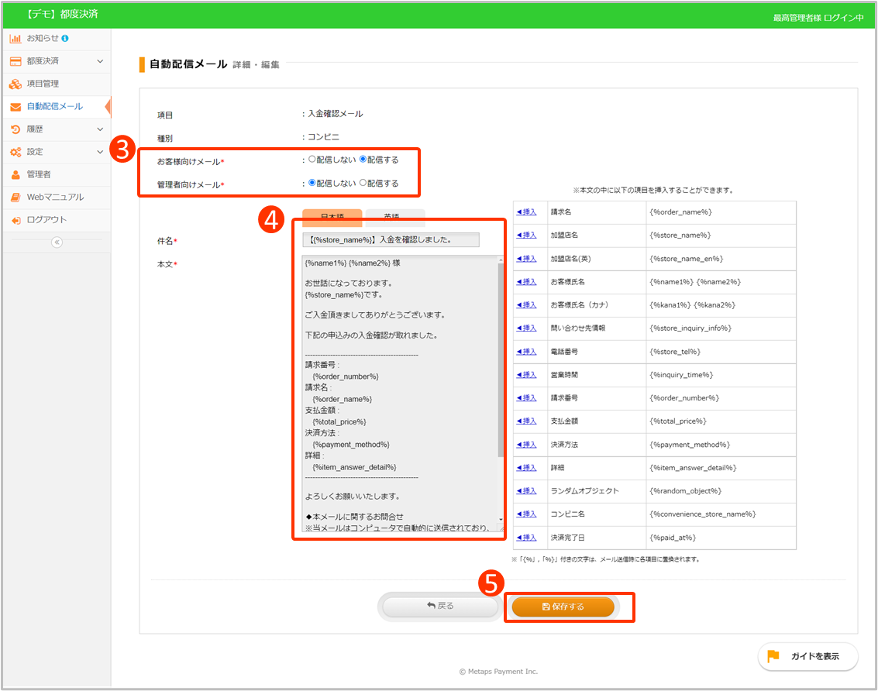This screenshot has width=878, height=691.
Task: Expand the 履歴 sidebar submenu arrow
Action: coord(100,129)
